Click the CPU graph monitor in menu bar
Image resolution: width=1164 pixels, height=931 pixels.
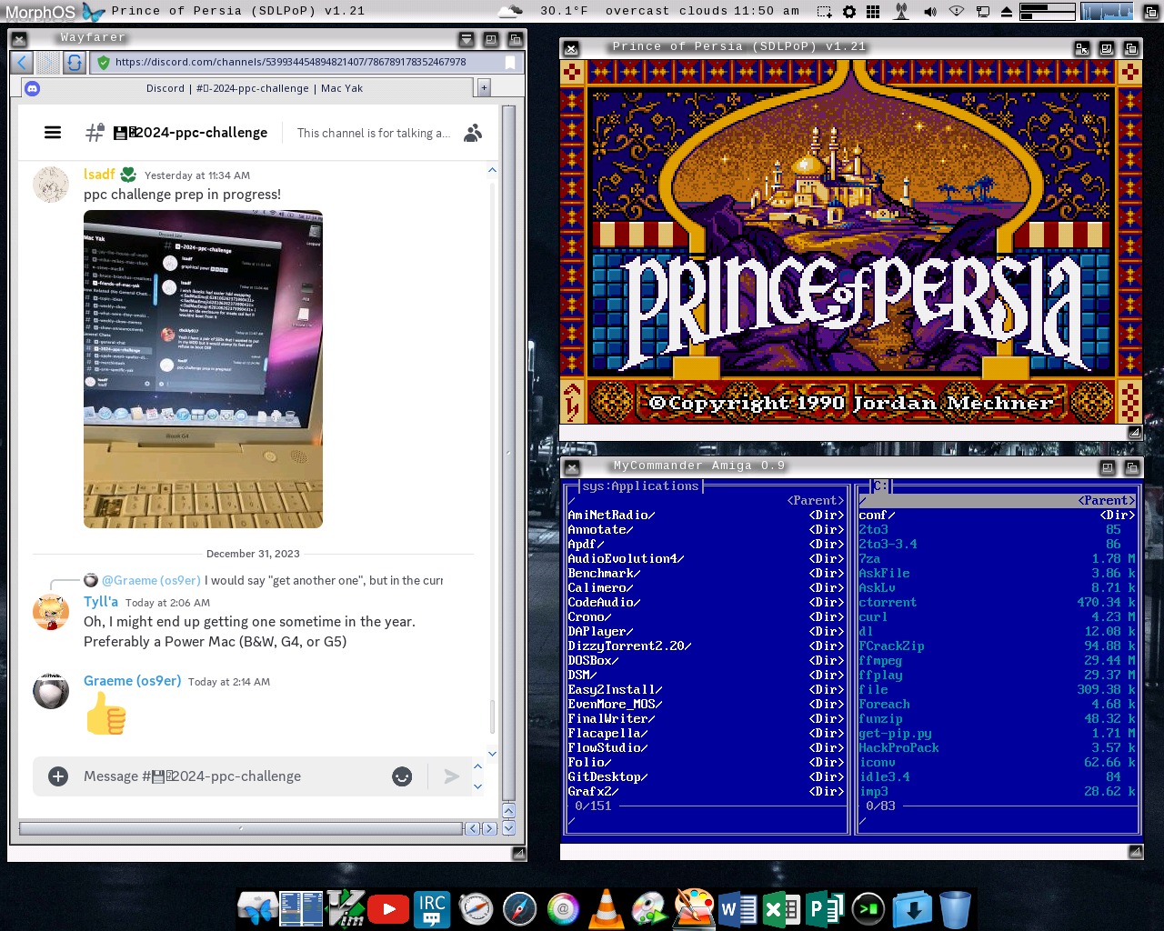point(1106,12)
